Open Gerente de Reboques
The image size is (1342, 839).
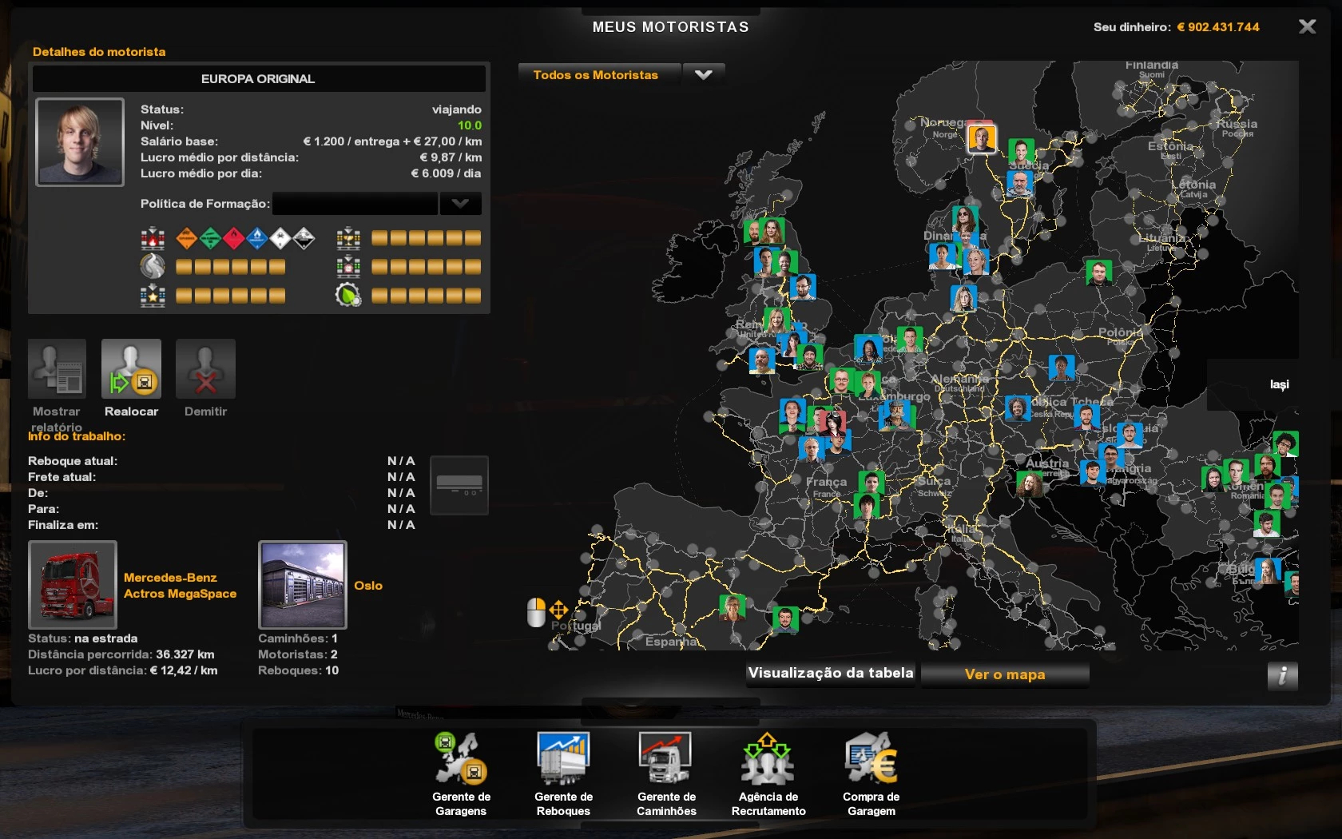tap(563, 773)
